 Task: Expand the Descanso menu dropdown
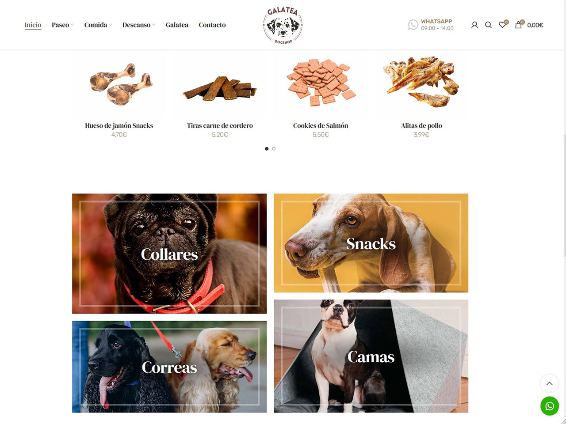(139, 25)
